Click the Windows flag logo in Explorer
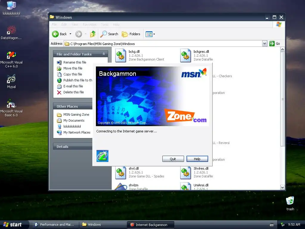The height and width of the screenshot is (229, 305). [279, 24]
